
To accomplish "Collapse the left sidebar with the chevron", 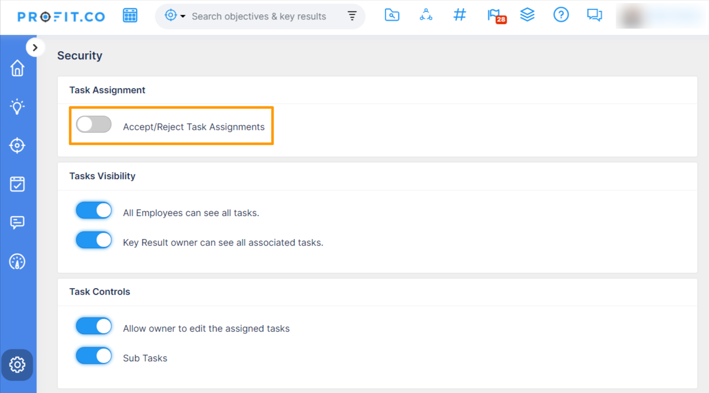I will click(x=35, y=47).
